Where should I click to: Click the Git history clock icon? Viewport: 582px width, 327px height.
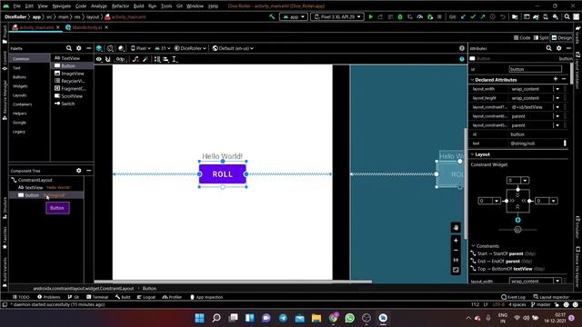coord(493,16)
